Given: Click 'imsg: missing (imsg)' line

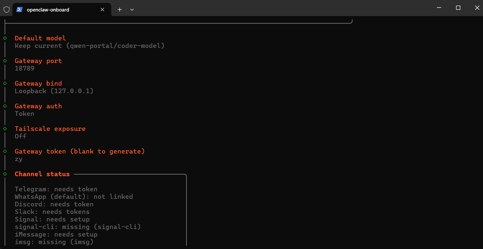Looking at the screenshot, I should [x=54, y=242].
